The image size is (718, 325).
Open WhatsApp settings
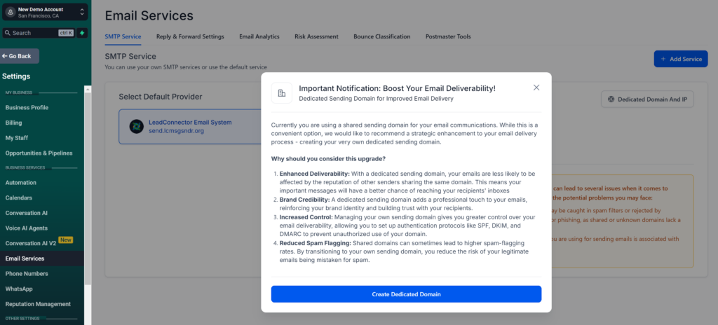pos(19,289)
